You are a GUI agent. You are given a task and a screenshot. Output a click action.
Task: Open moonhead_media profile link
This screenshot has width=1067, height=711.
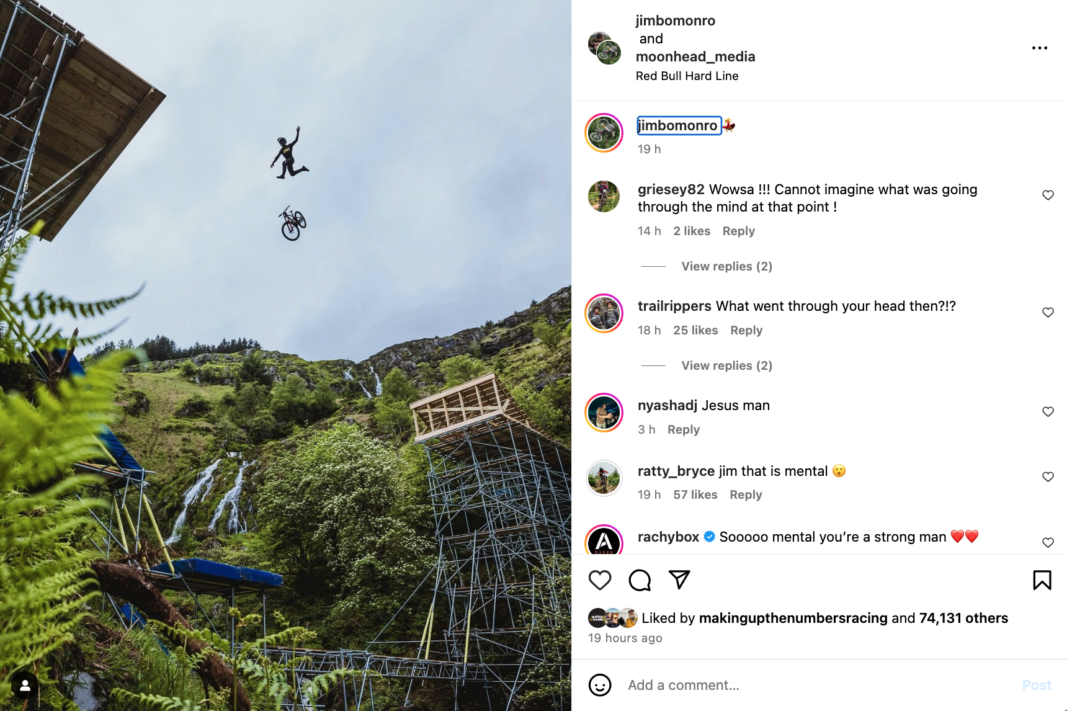(695, 56)
